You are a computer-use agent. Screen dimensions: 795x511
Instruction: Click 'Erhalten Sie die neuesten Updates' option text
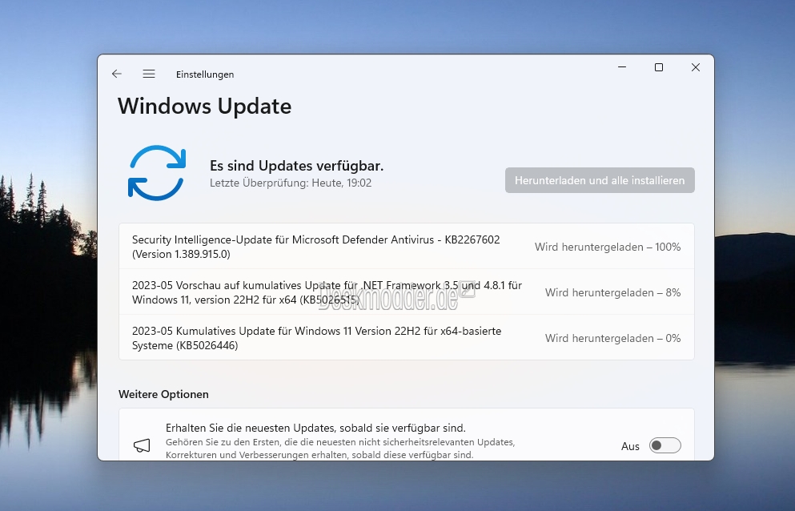click(x=315, y=428)
